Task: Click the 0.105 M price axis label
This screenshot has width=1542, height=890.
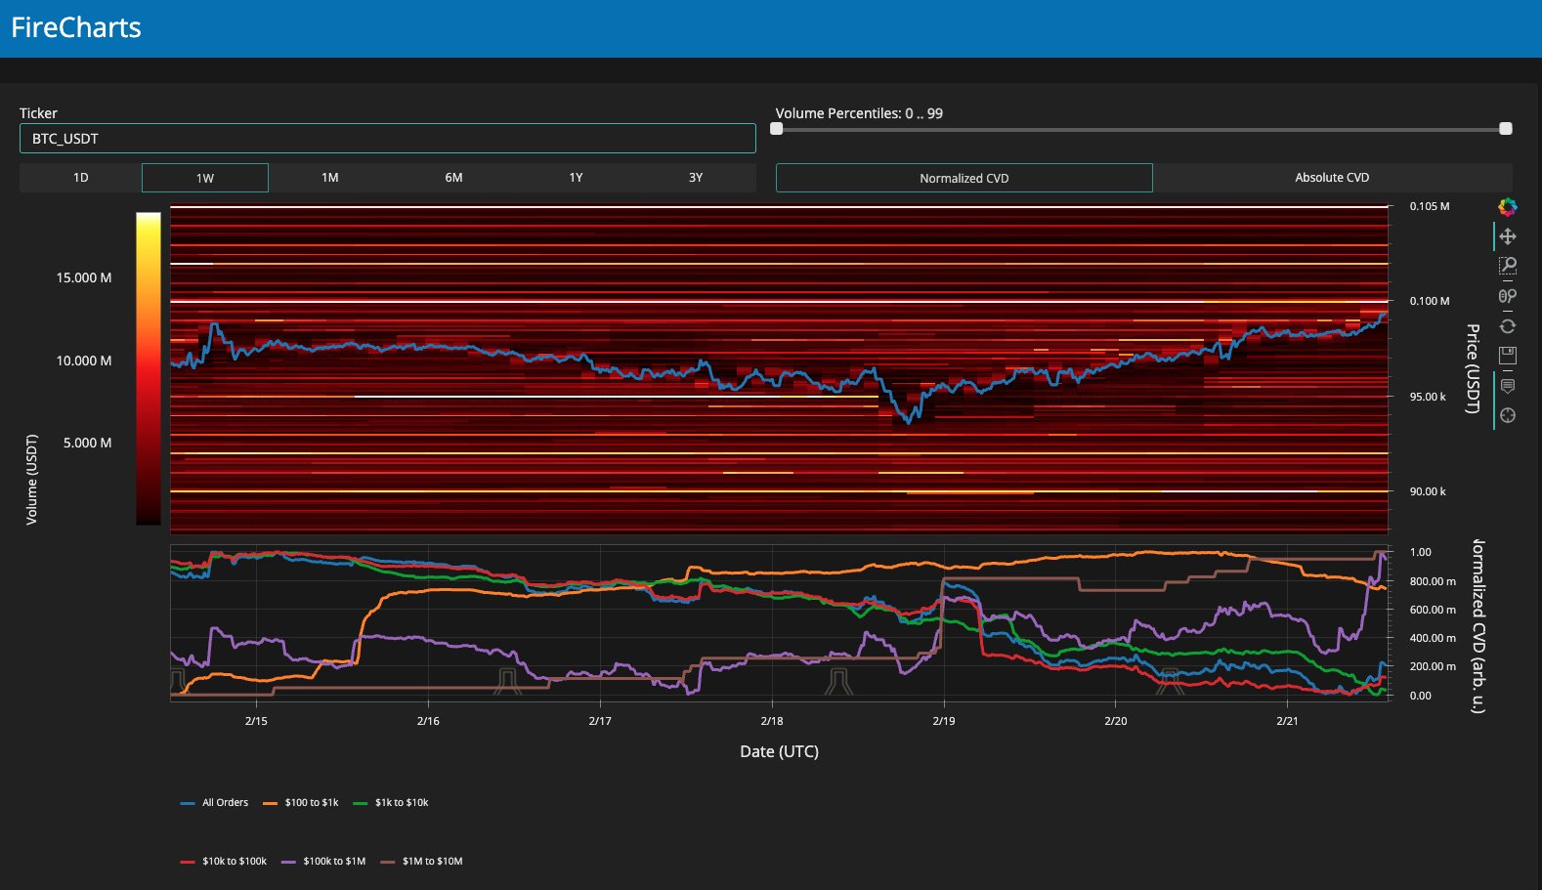Action: pos(1430,206)
